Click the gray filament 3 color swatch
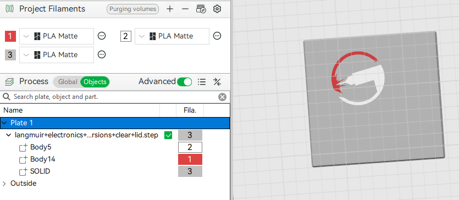Screen dimensions: 459x200 [10, 55]
